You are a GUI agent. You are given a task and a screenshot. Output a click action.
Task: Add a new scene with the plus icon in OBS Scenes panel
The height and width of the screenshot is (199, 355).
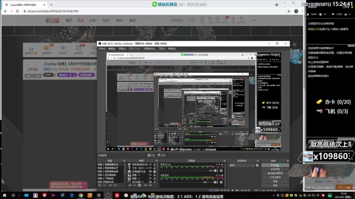pyautogui.click(x=99, y=185)
